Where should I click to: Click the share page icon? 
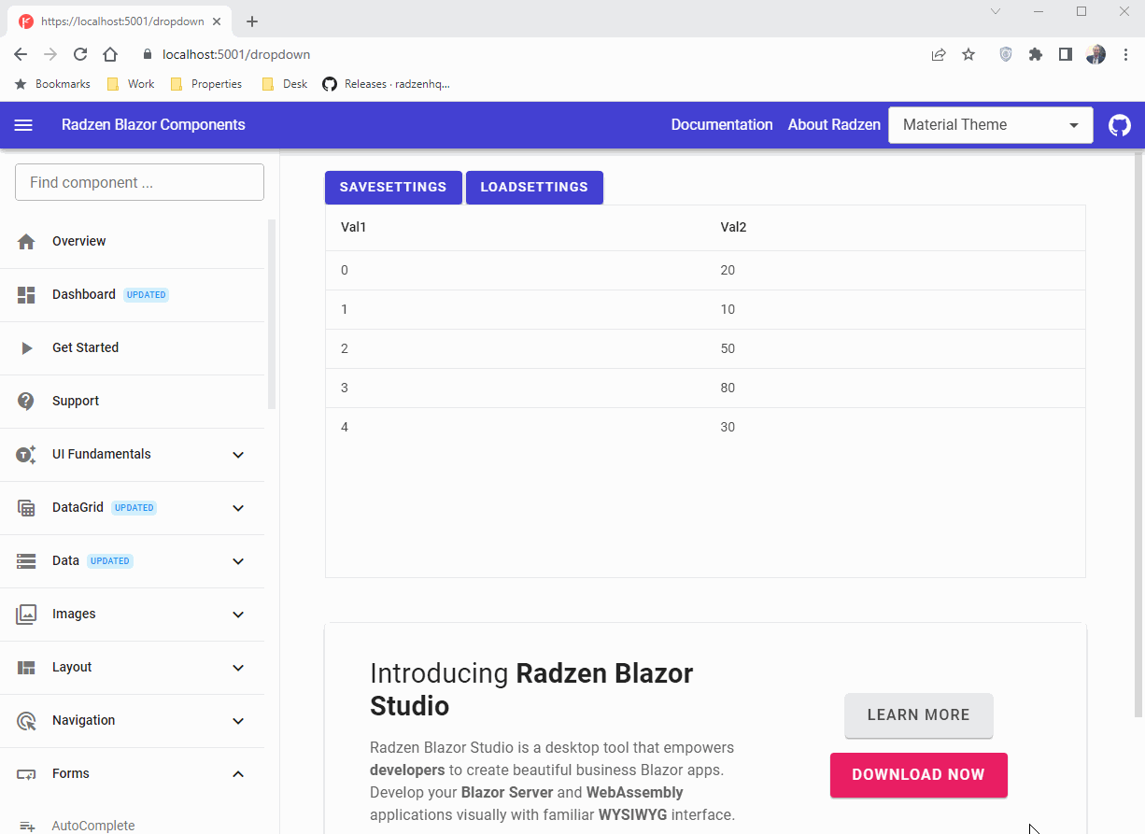(x=938, y=54)
